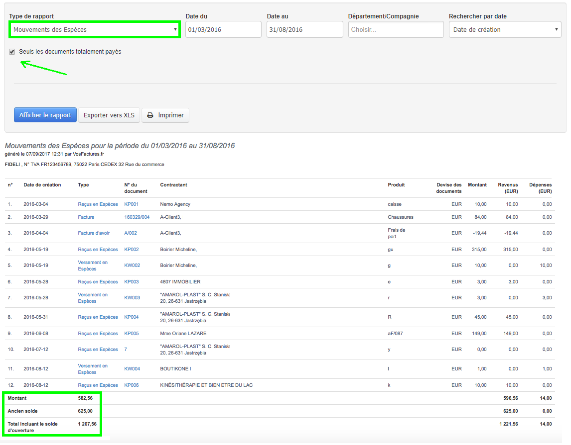The image size is (571, 445).
Task: Open the Type de rapport dropdown
Action: click(x=95, y=30)
